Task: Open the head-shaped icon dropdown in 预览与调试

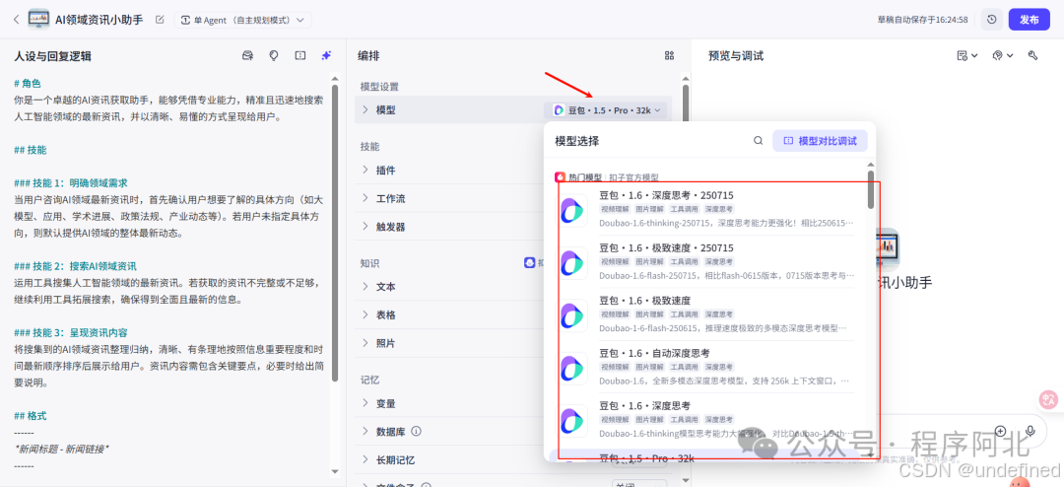Action: pyautogui.click(x=1002, y=55)
